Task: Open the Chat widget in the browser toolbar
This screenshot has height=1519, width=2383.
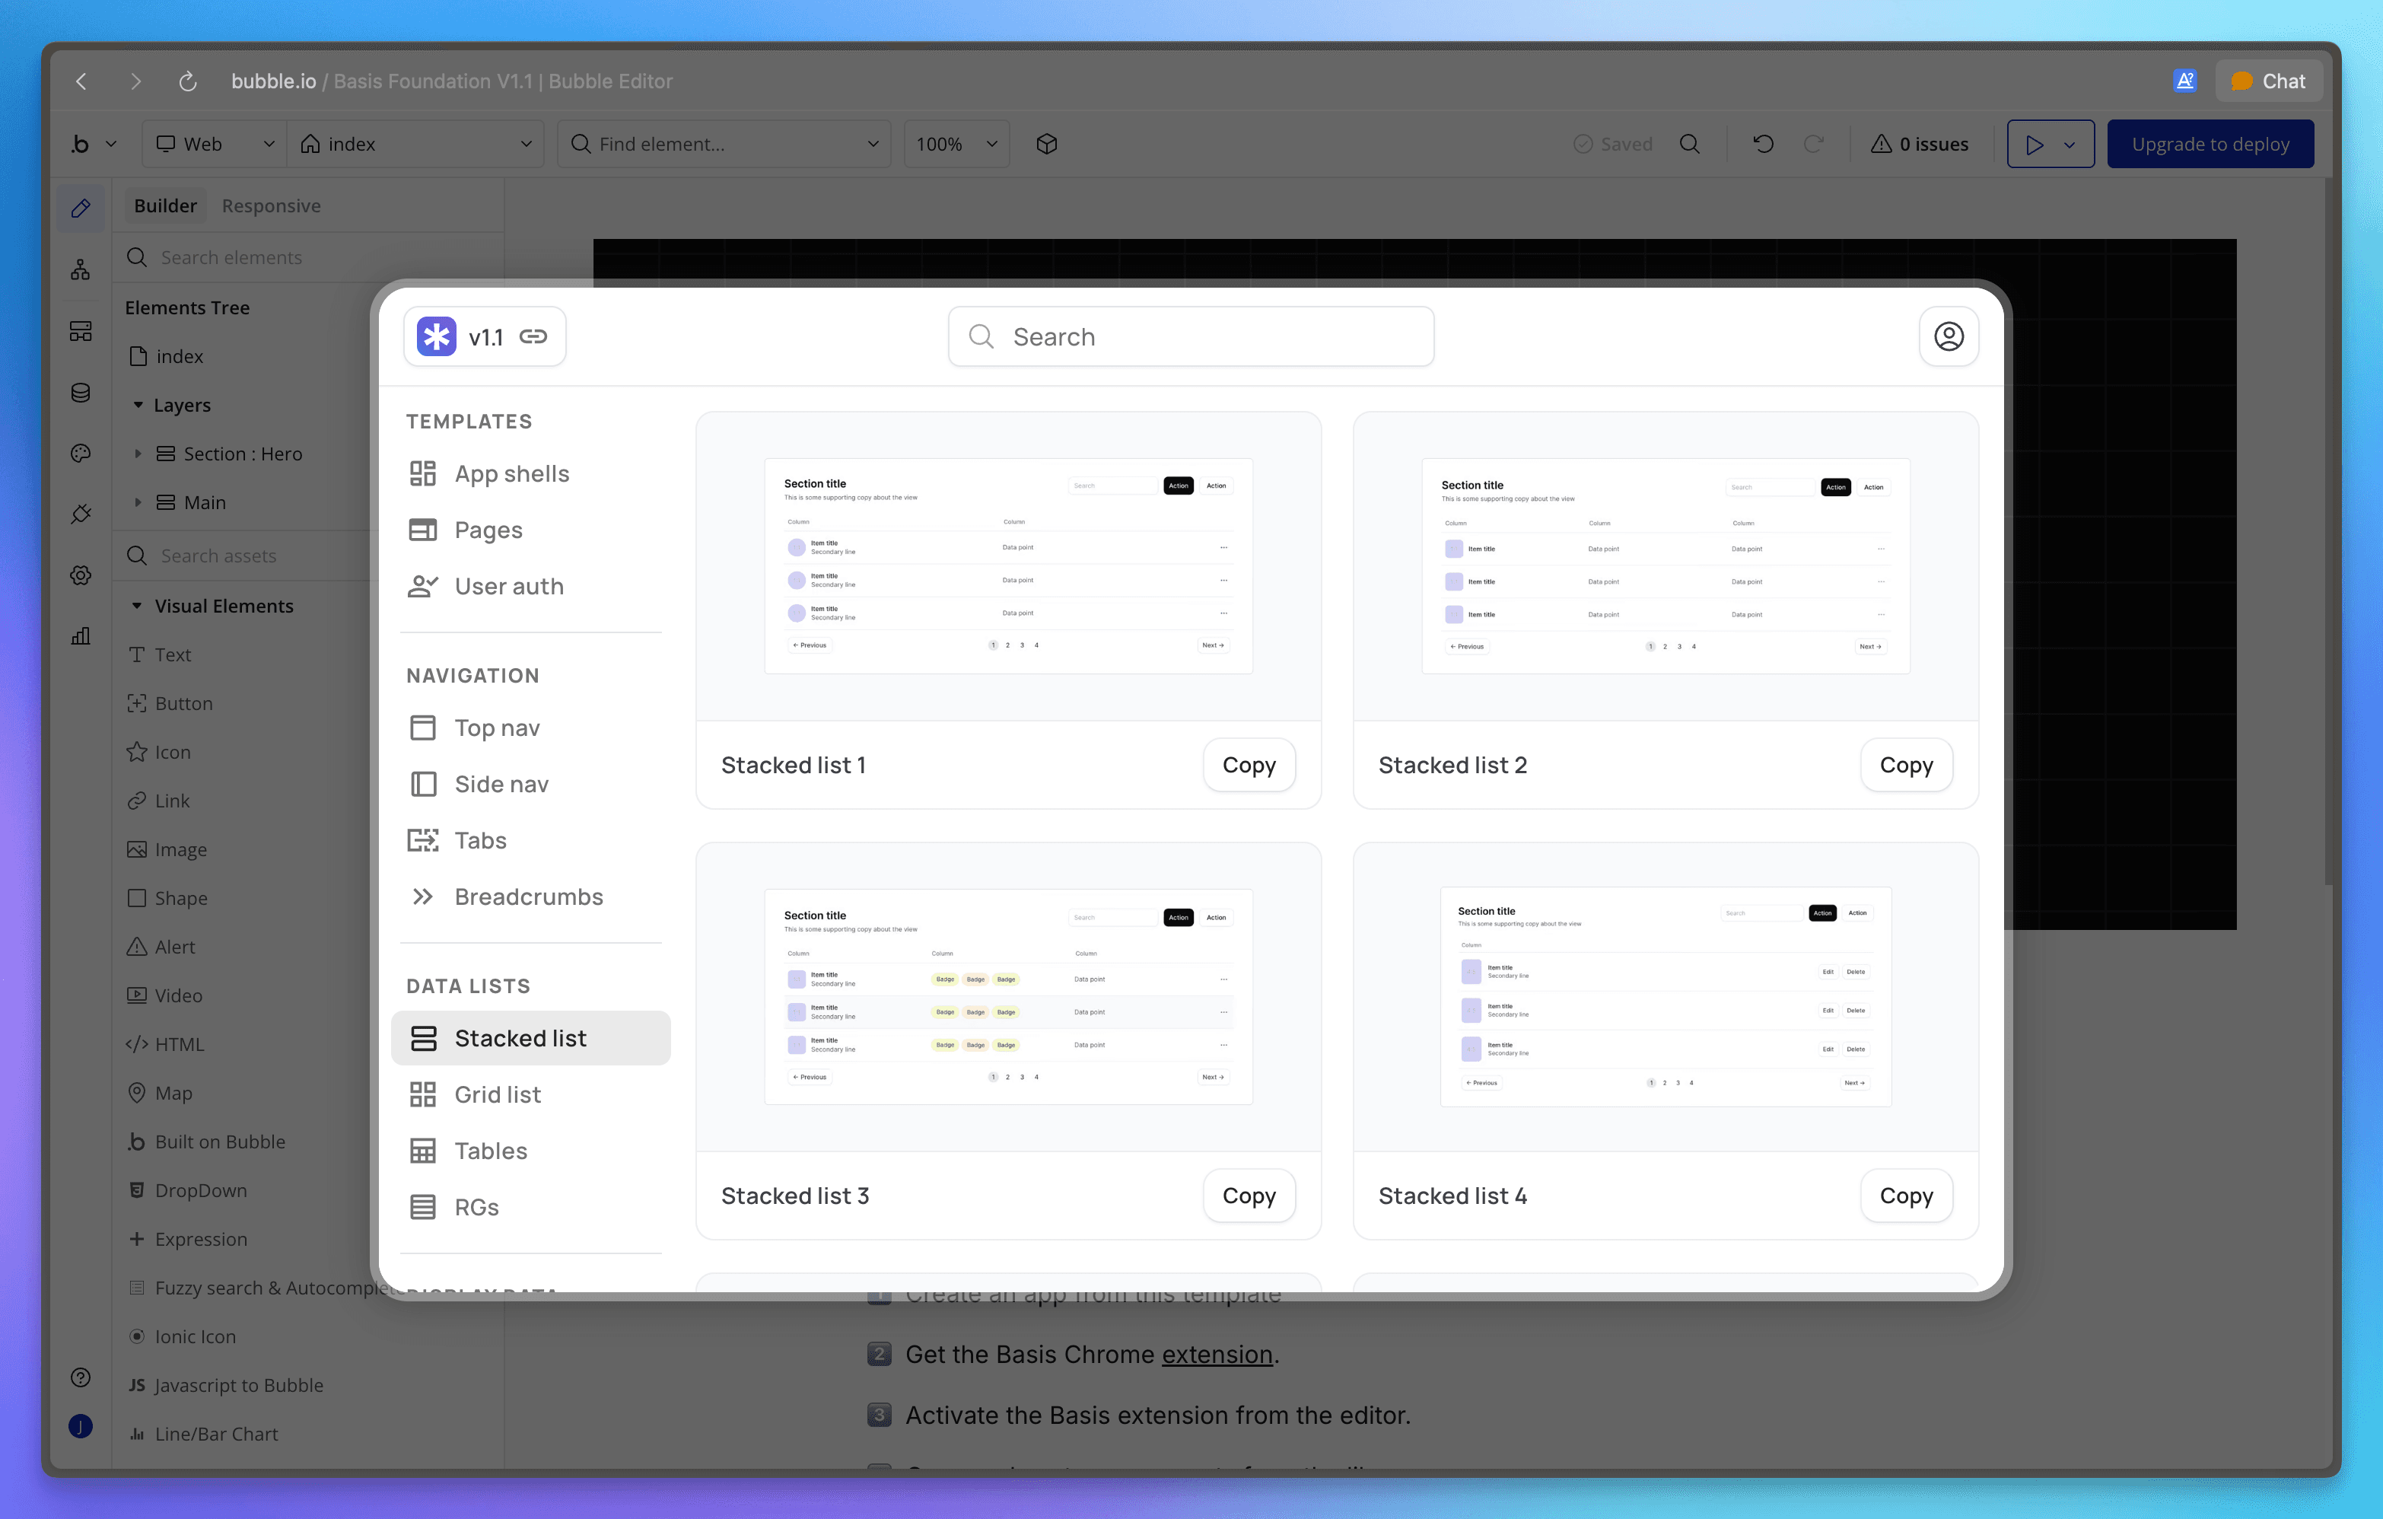Action: tap(2269, 80)
